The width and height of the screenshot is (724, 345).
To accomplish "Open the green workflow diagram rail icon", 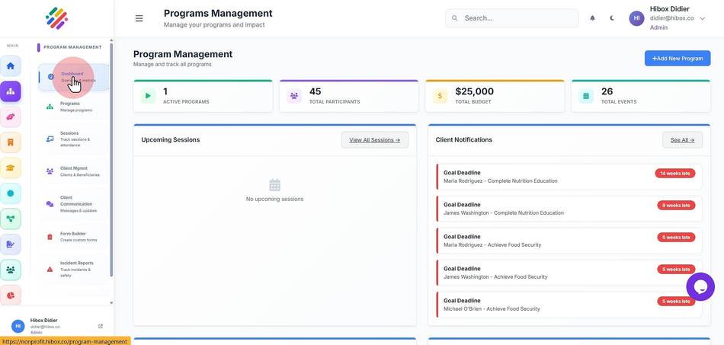I will [x=10, y=219].
